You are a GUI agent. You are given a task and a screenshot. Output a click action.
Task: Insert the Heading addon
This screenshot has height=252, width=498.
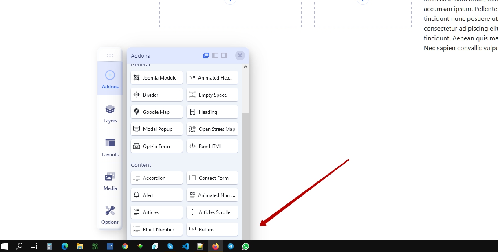pyautogui.click(x=212, y=112)
